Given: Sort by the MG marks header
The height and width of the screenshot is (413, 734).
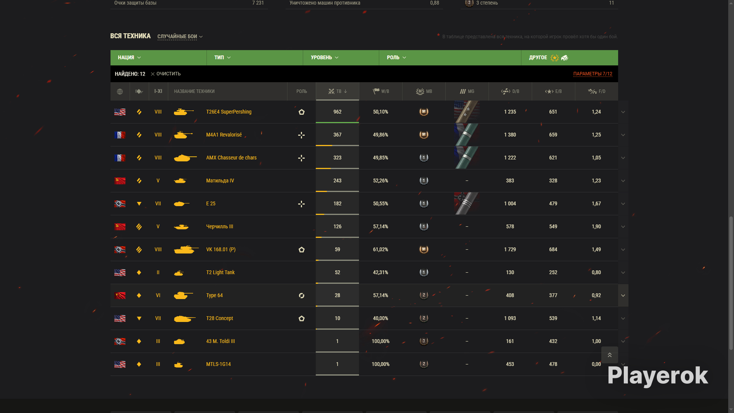Looking at the screenshot, I should pyautogui.click(x=467, y=91).
